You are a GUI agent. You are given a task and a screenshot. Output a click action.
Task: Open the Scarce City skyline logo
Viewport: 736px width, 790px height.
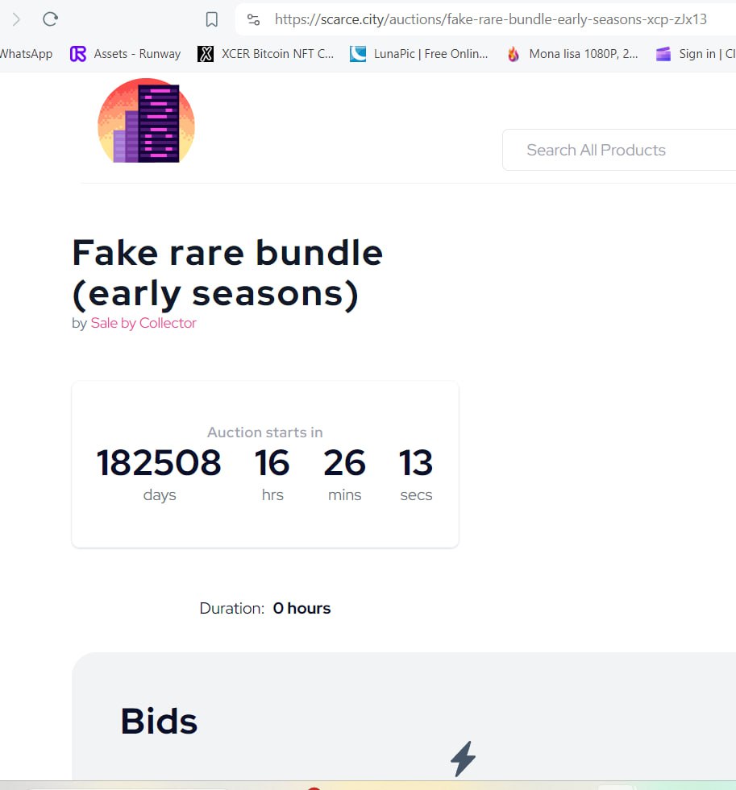point(146,121)
